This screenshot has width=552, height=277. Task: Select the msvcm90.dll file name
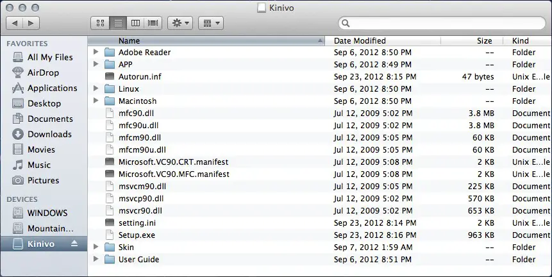[142, 186]
